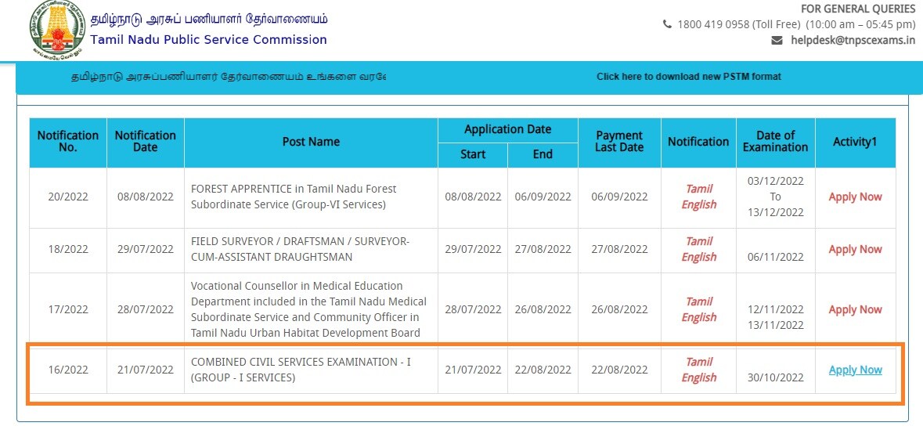Click Apply Now for Group-I Services exam

pyautogui.click(x=855, y=370)
